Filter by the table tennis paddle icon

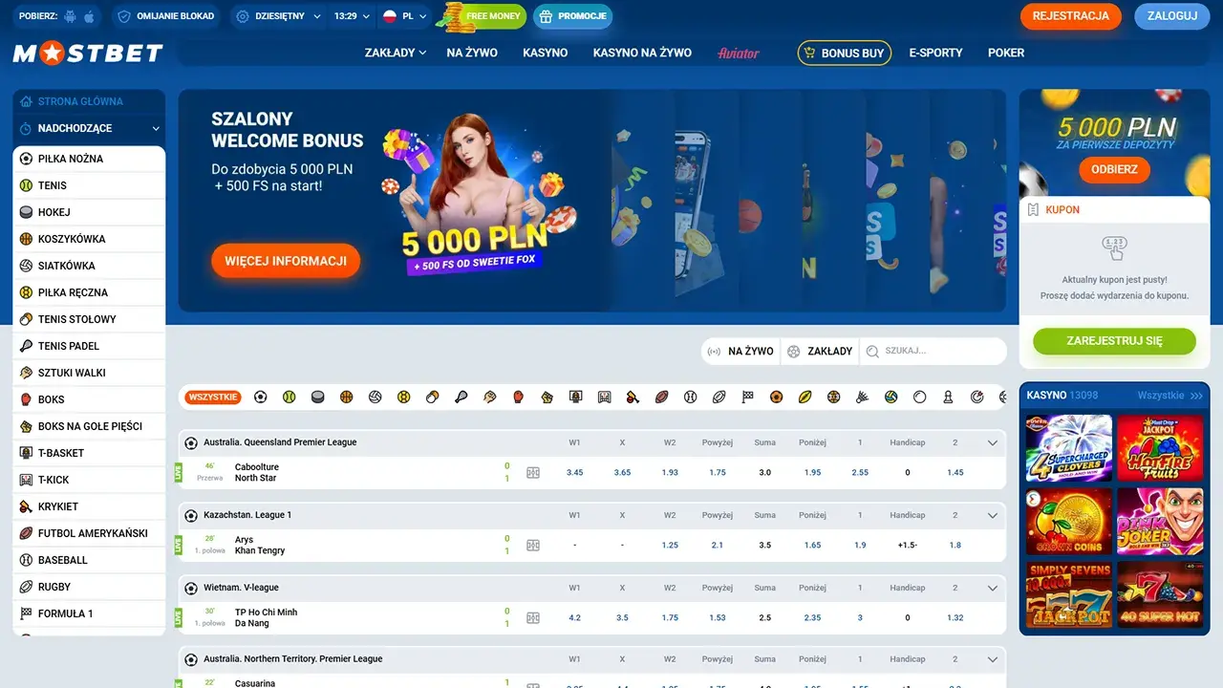pyautogui.click(x=432, y=397)
